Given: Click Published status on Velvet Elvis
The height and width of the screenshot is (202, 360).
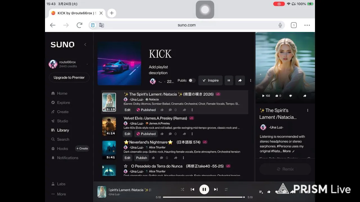Looking at the screenshot, I should coord(146,134).
